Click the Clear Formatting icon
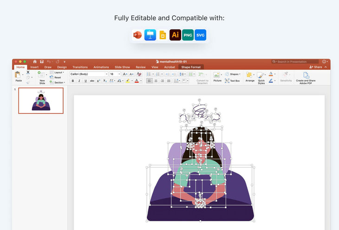The image size is (339, 230). point(139,74)
